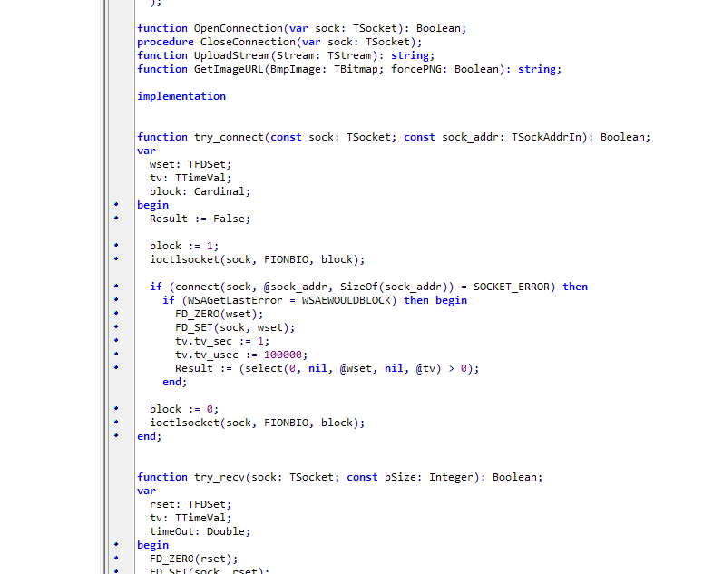
Task: Click the 'function GetImageURL' declaration line
Action: tap(349, 69)
